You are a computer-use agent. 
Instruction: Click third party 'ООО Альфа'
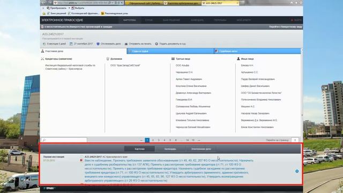[x=182, y=65]
